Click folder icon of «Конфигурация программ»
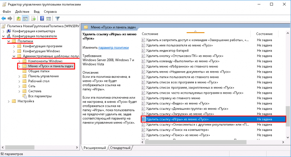This screenshot has height=157, width=291. (19, 46)
